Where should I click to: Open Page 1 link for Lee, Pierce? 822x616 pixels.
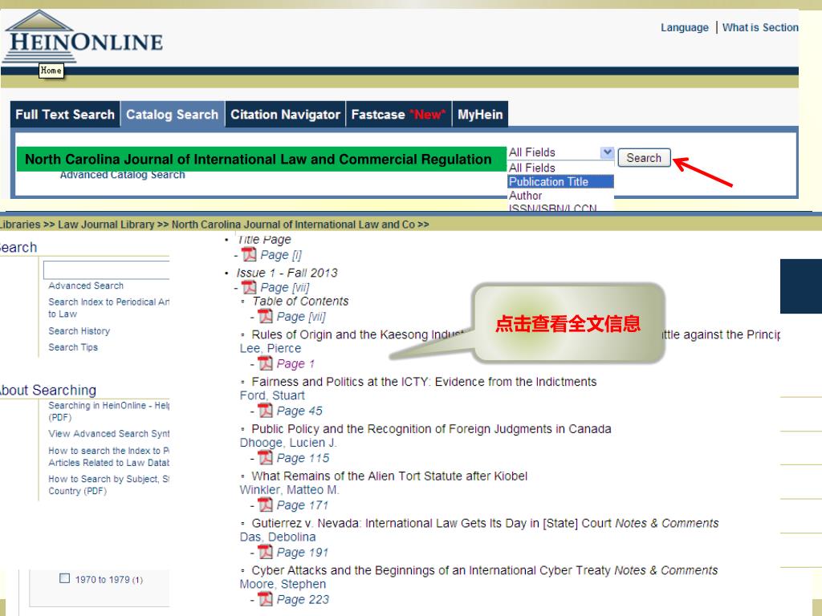tap(295, 364)
